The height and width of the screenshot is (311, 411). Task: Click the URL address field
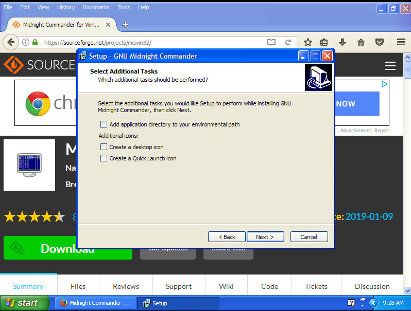(155, 42)
